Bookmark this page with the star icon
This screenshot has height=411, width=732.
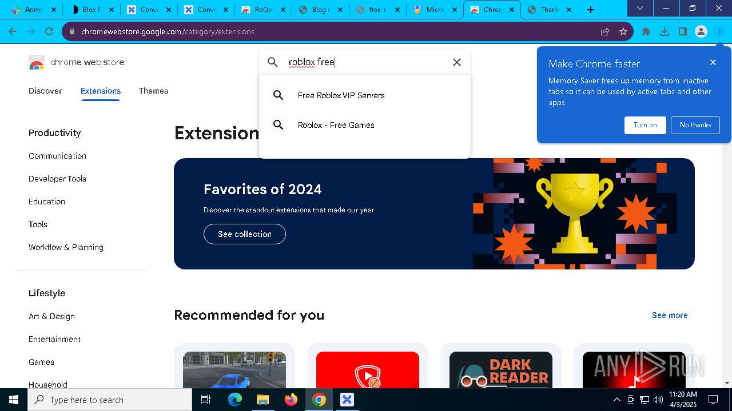(623, 31)
